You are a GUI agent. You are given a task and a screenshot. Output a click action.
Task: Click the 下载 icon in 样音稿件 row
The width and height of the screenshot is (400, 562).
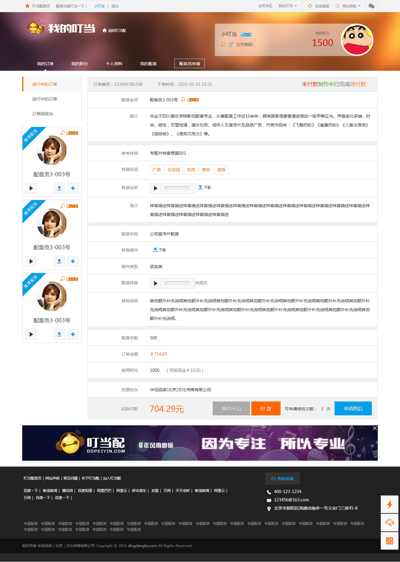click(155, 249)
